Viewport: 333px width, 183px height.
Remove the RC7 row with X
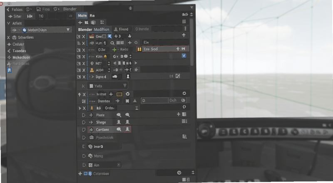(x=84, y=64)
